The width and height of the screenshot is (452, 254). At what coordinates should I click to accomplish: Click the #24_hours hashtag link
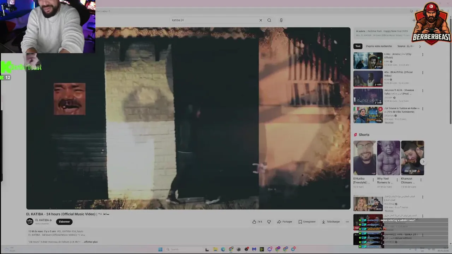pyautogui.click(x=77, y=231)
